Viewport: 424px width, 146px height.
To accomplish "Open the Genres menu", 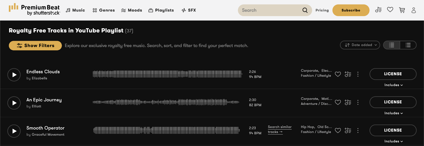I will point(104,10).
